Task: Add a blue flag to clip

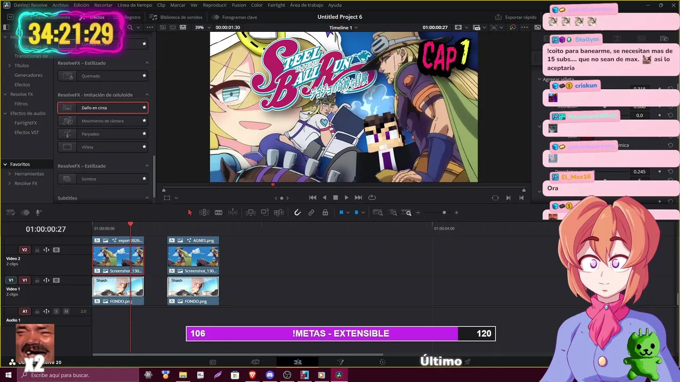Action: click(x=341, y=213)
